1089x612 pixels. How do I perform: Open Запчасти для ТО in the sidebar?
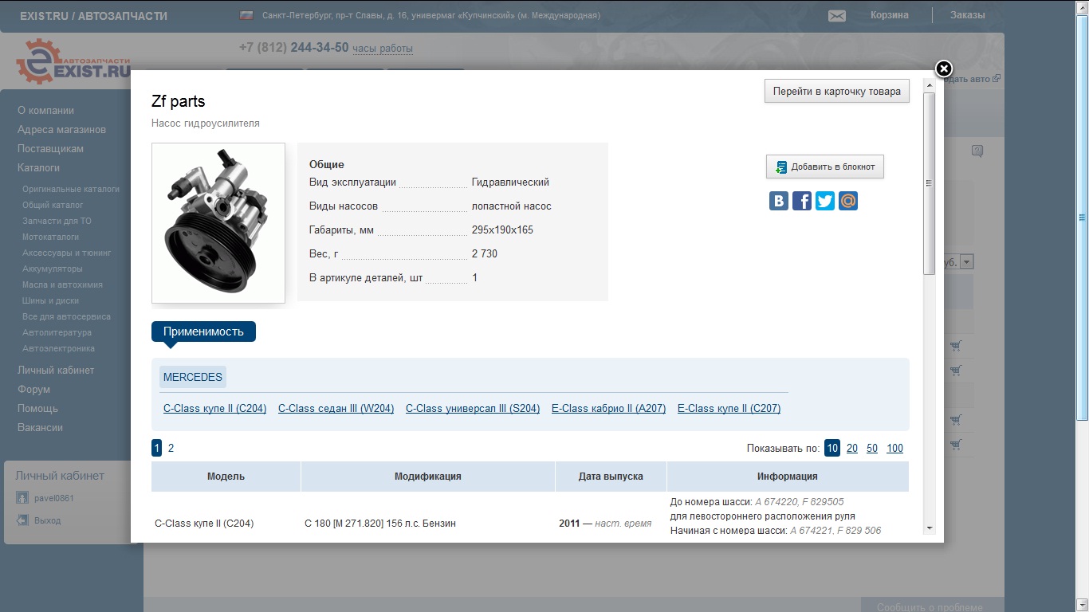click(x=57, y=221)
